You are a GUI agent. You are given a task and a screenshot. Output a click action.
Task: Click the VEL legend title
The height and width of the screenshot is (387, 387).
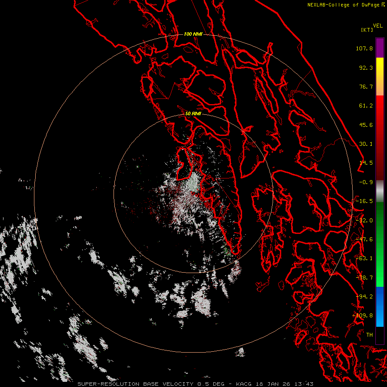[378, 26]
